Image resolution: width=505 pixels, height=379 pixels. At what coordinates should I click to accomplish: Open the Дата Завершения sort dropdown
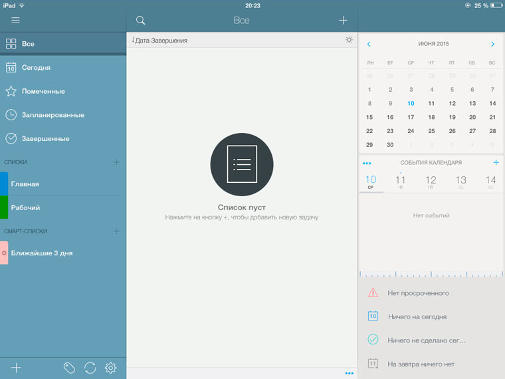[x=160, y=41]
